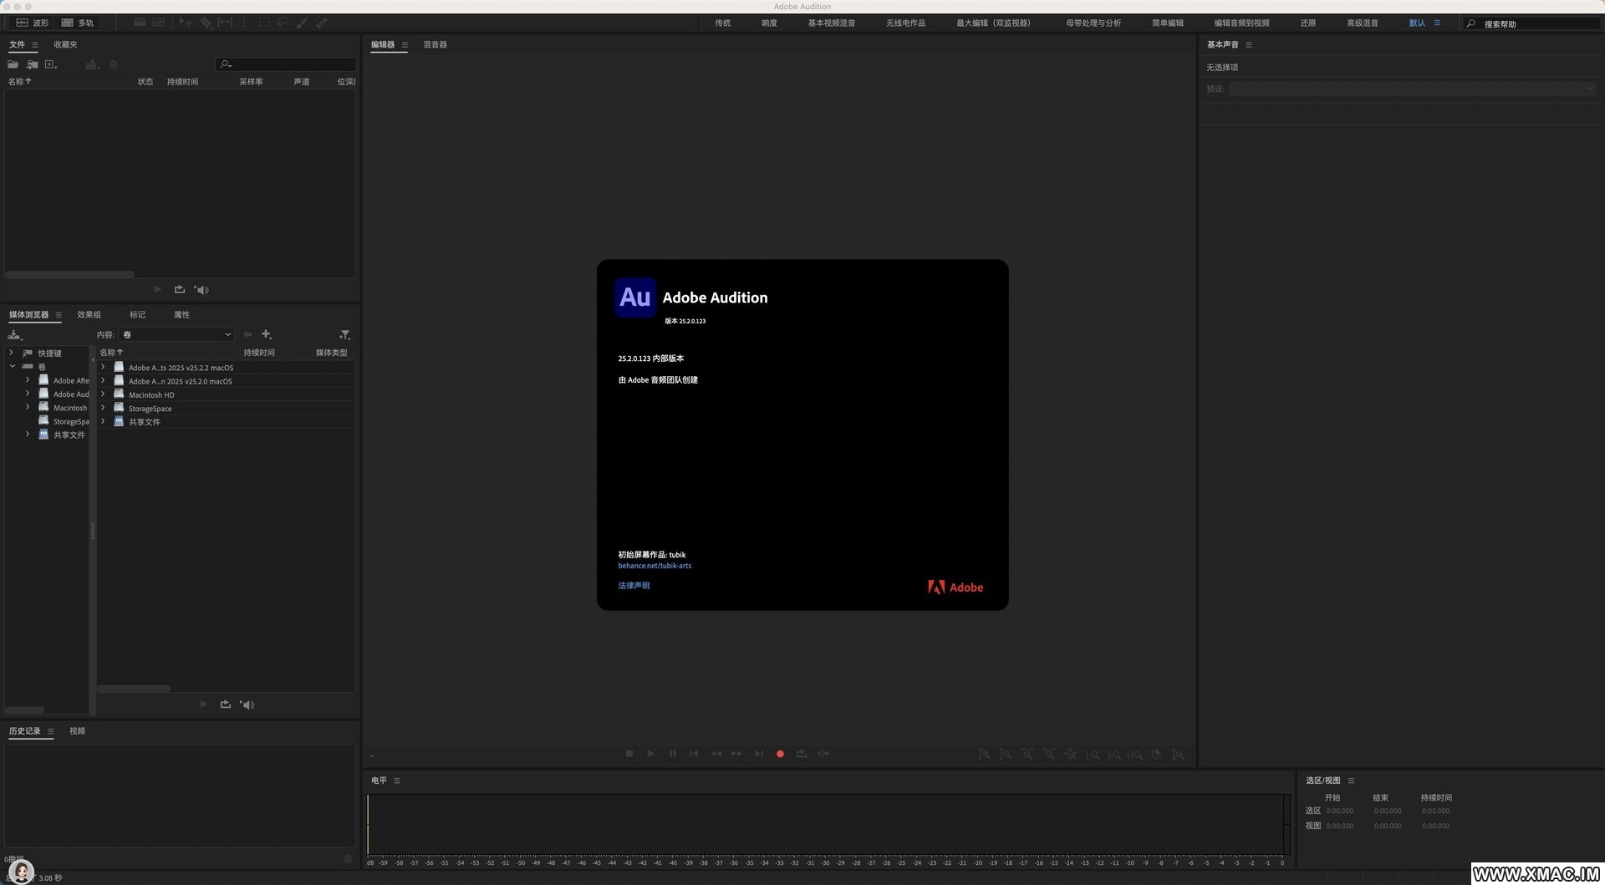
Task: Click the add shortcut plus icon
Action: pos(267,334)
